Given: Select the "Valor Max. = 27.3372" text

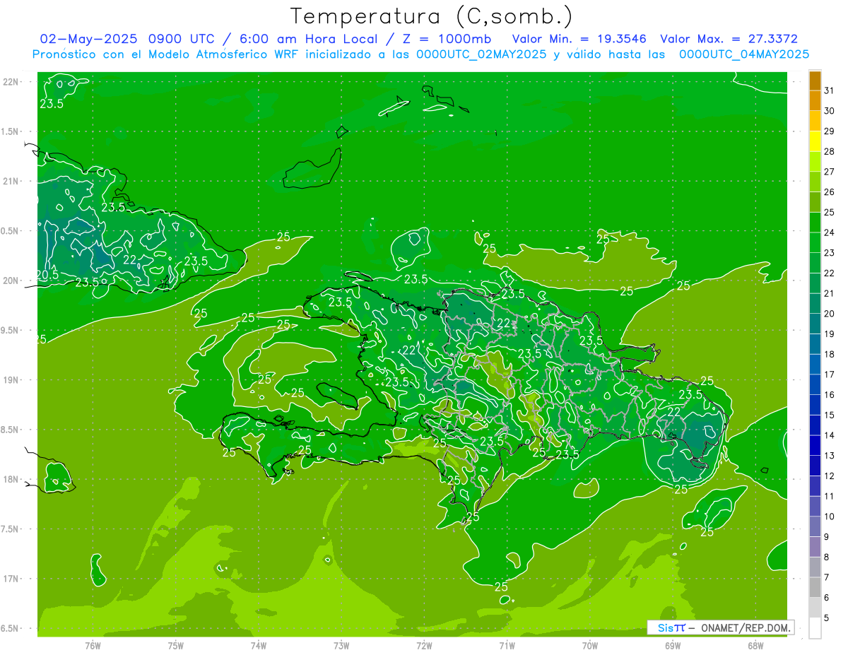Looking at the screenshot, I should click(729, 39).
